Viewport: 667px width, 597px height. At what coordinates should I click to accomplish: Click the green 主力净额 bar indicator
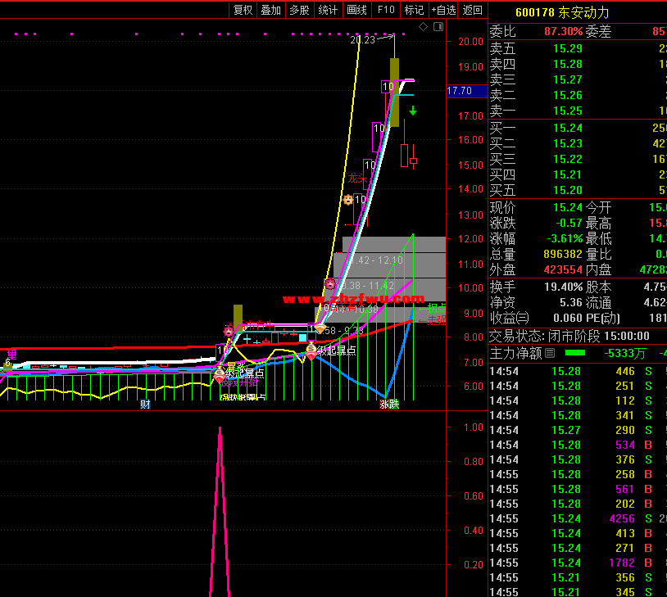click(575, 352)
